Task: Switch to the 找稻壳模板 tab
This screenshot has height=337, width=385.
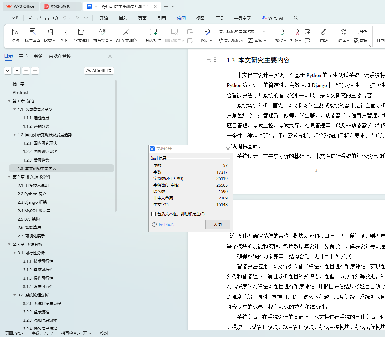Action: click(61, 6)
